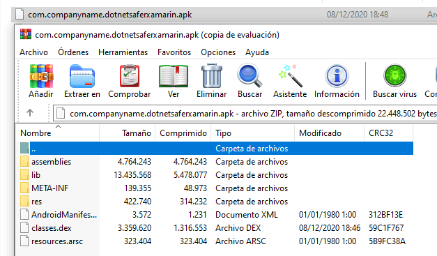The image size is (437, 256).
Task: Click compressed value 1.316.553
Action: 190,228
